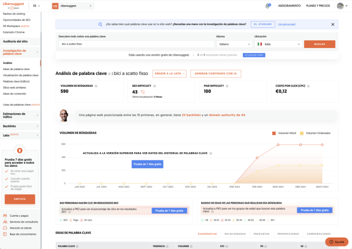This screenshot has height=249, width=352.
Task: Click the Italy flag icon
Action: pos(260,44)
